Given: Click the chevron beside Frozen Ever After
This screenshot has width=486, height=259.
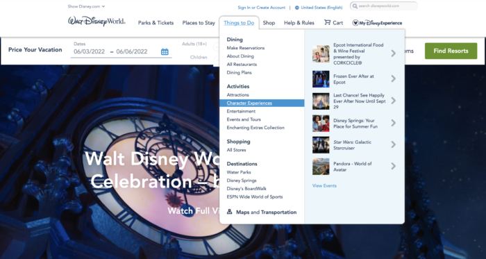Looking at the screenshot, I should (394, 78).
